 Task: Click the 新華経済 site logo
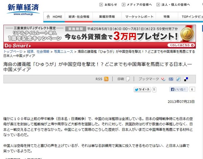pos(23,9)
